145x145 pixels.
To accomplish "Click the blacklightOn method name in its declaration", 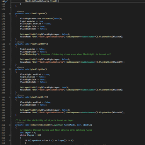I will click(38, 69).
